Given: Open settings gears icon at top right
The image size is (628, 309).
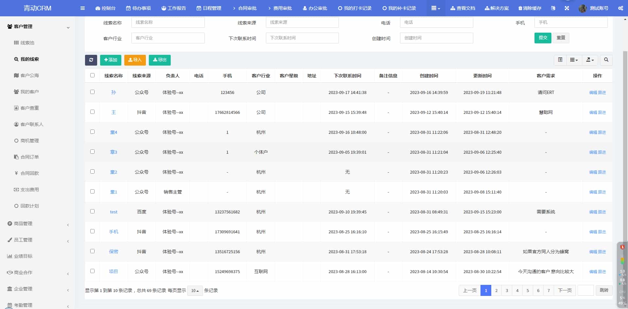Looking at the screenshot, I should click(x=620, y=8).
